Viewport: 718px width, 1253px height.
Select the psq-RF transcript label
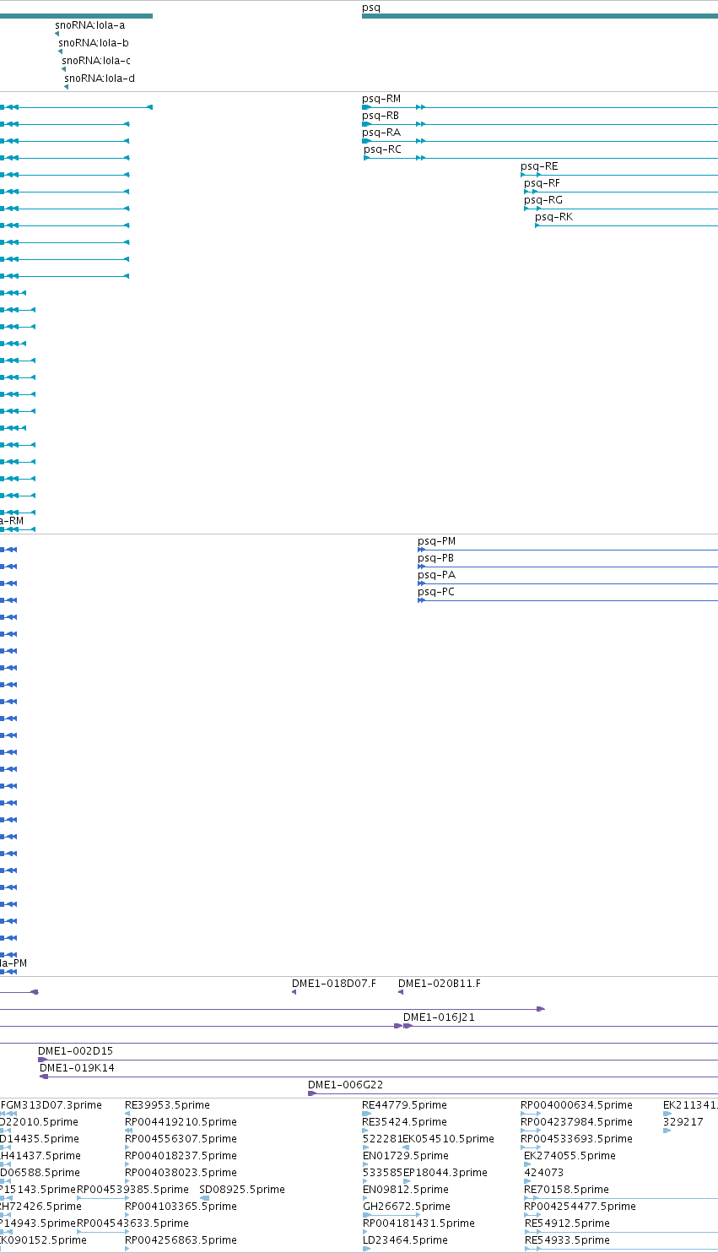542,183
